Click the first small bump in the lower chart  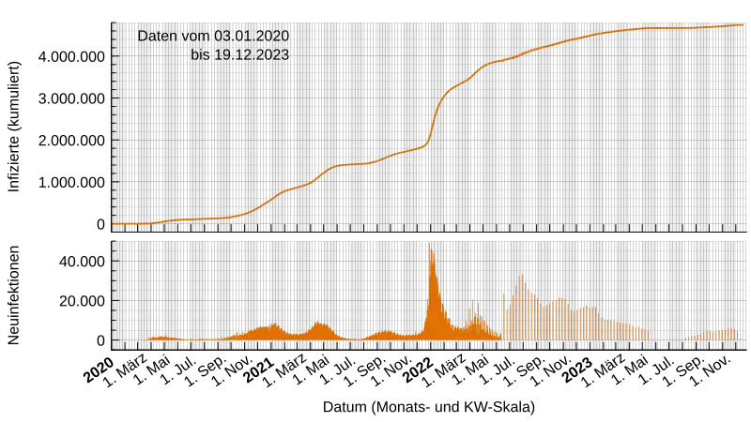161,337
